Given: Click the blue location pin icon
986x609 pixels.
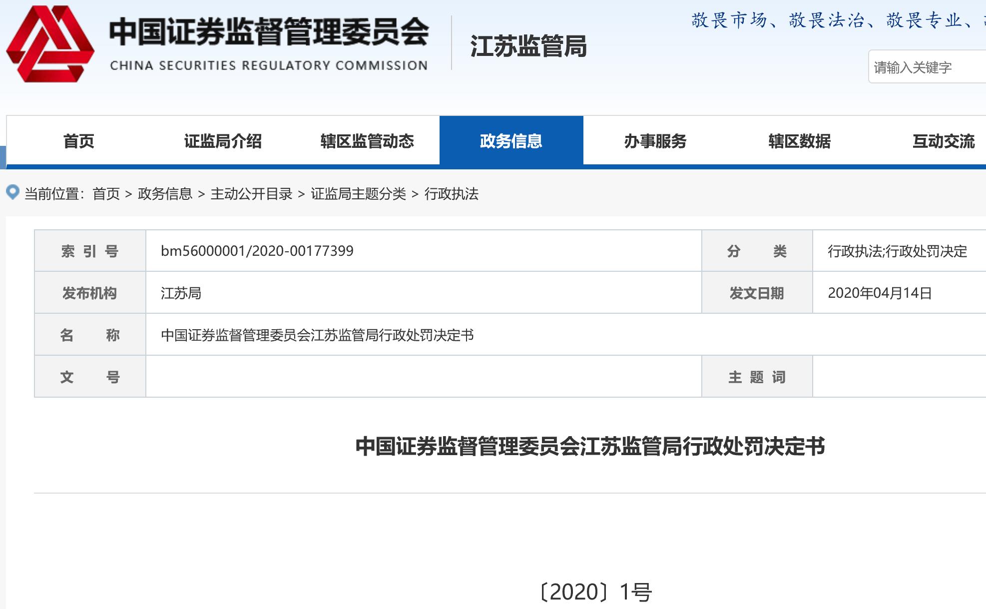Looking at the screenshot, I should pos(12,192).
